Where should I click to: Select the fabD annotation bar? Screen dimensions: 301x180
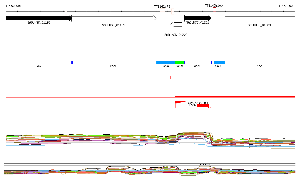(x=39, y=62)
